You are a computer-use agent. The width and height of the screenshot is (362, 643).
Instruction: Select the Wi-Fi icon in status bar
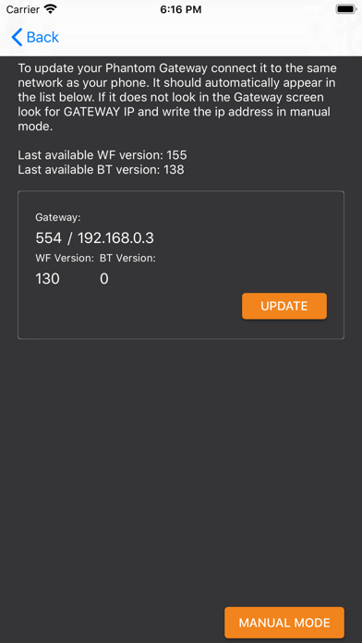(51, 9)
